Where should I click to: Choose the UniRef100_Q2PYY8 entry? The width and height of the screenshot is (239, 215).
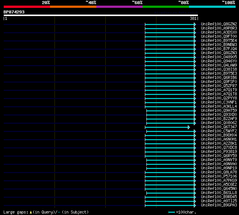pos(219,98)
